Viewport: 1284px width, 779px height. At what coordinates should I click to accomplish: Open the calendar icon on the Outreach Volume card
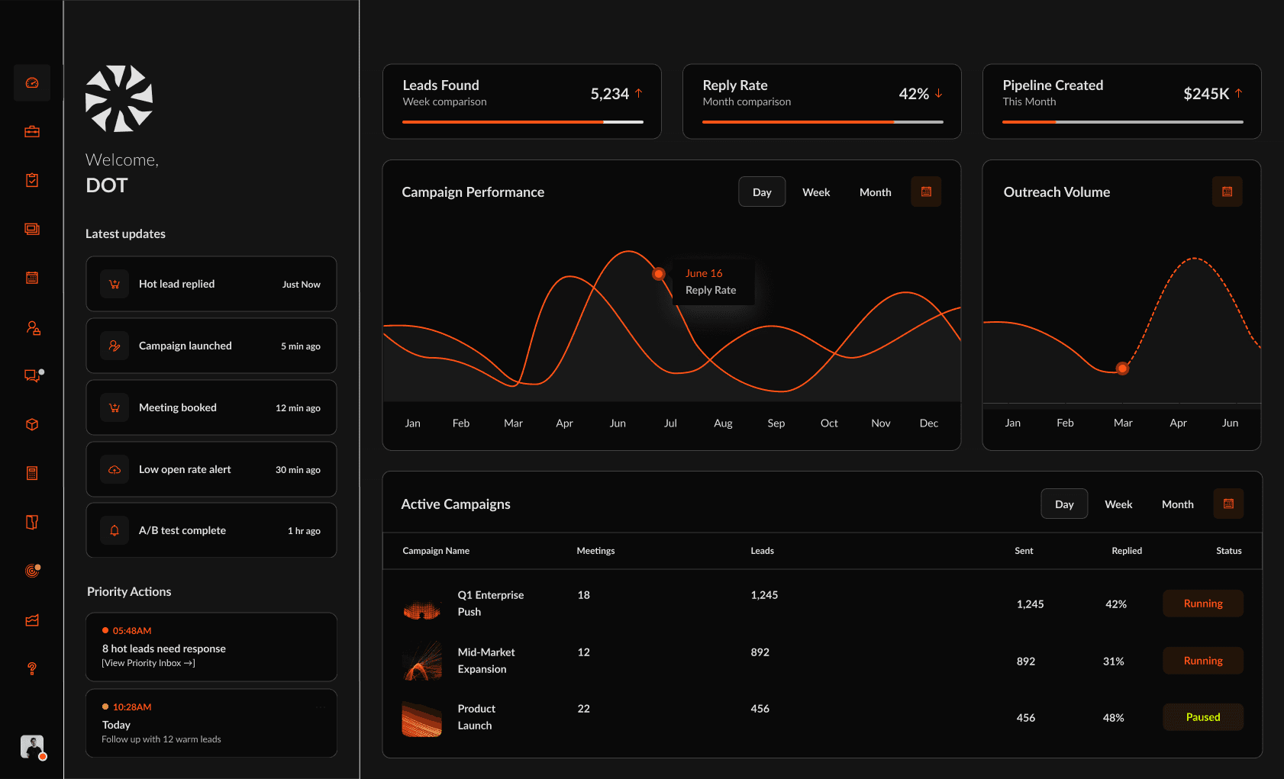pyautogui.click(x=1227, y=192)
